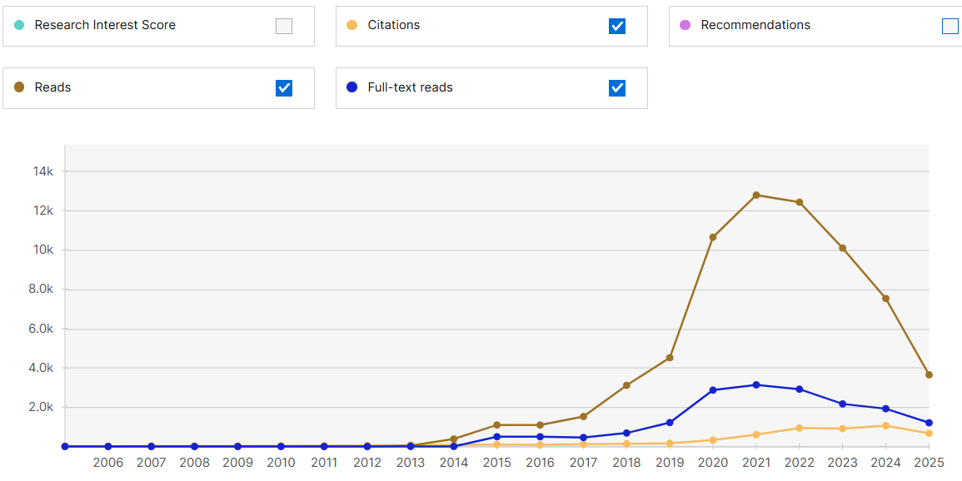Click the 14k y-axis label
This screenshot has width=962, height=481.
click(x=43, y=171)
